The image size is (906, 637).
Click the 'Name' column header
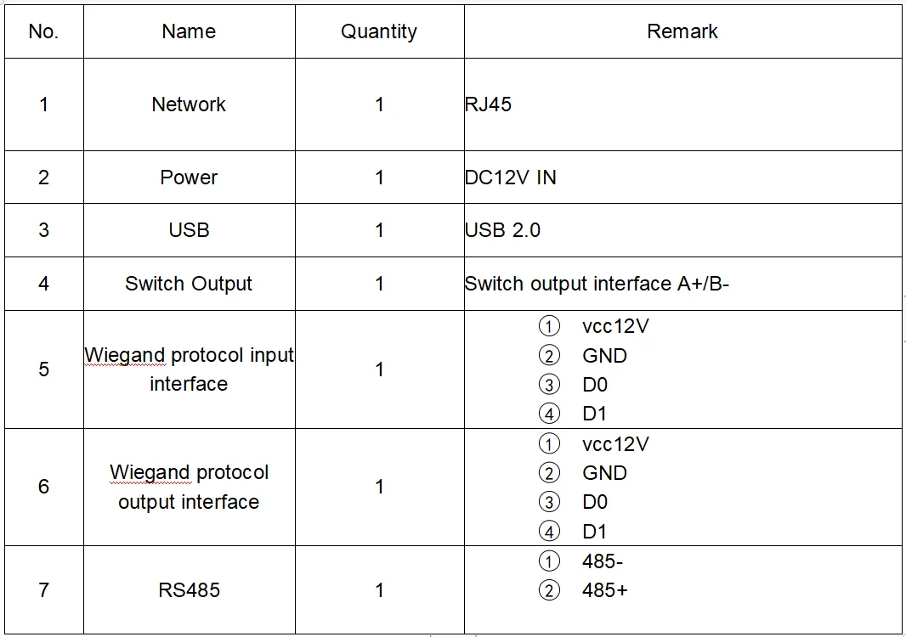[x=189, y=31]
